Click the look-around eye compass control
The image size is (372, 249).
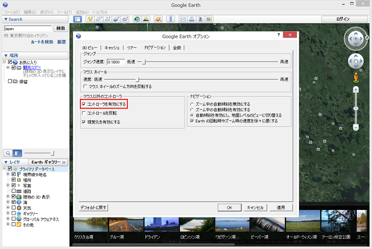coord(356,38)
